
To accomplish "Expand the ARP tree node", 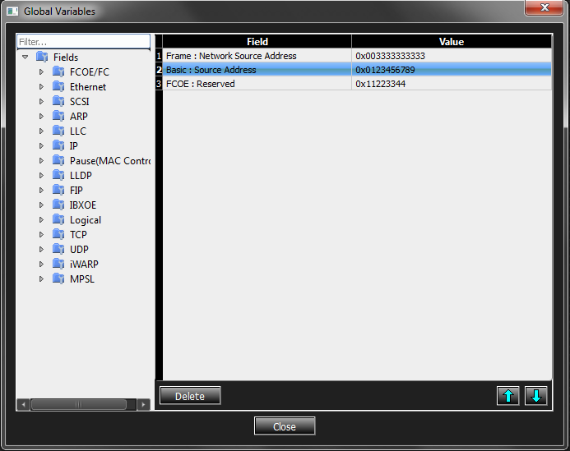I will tap(41, 116).
